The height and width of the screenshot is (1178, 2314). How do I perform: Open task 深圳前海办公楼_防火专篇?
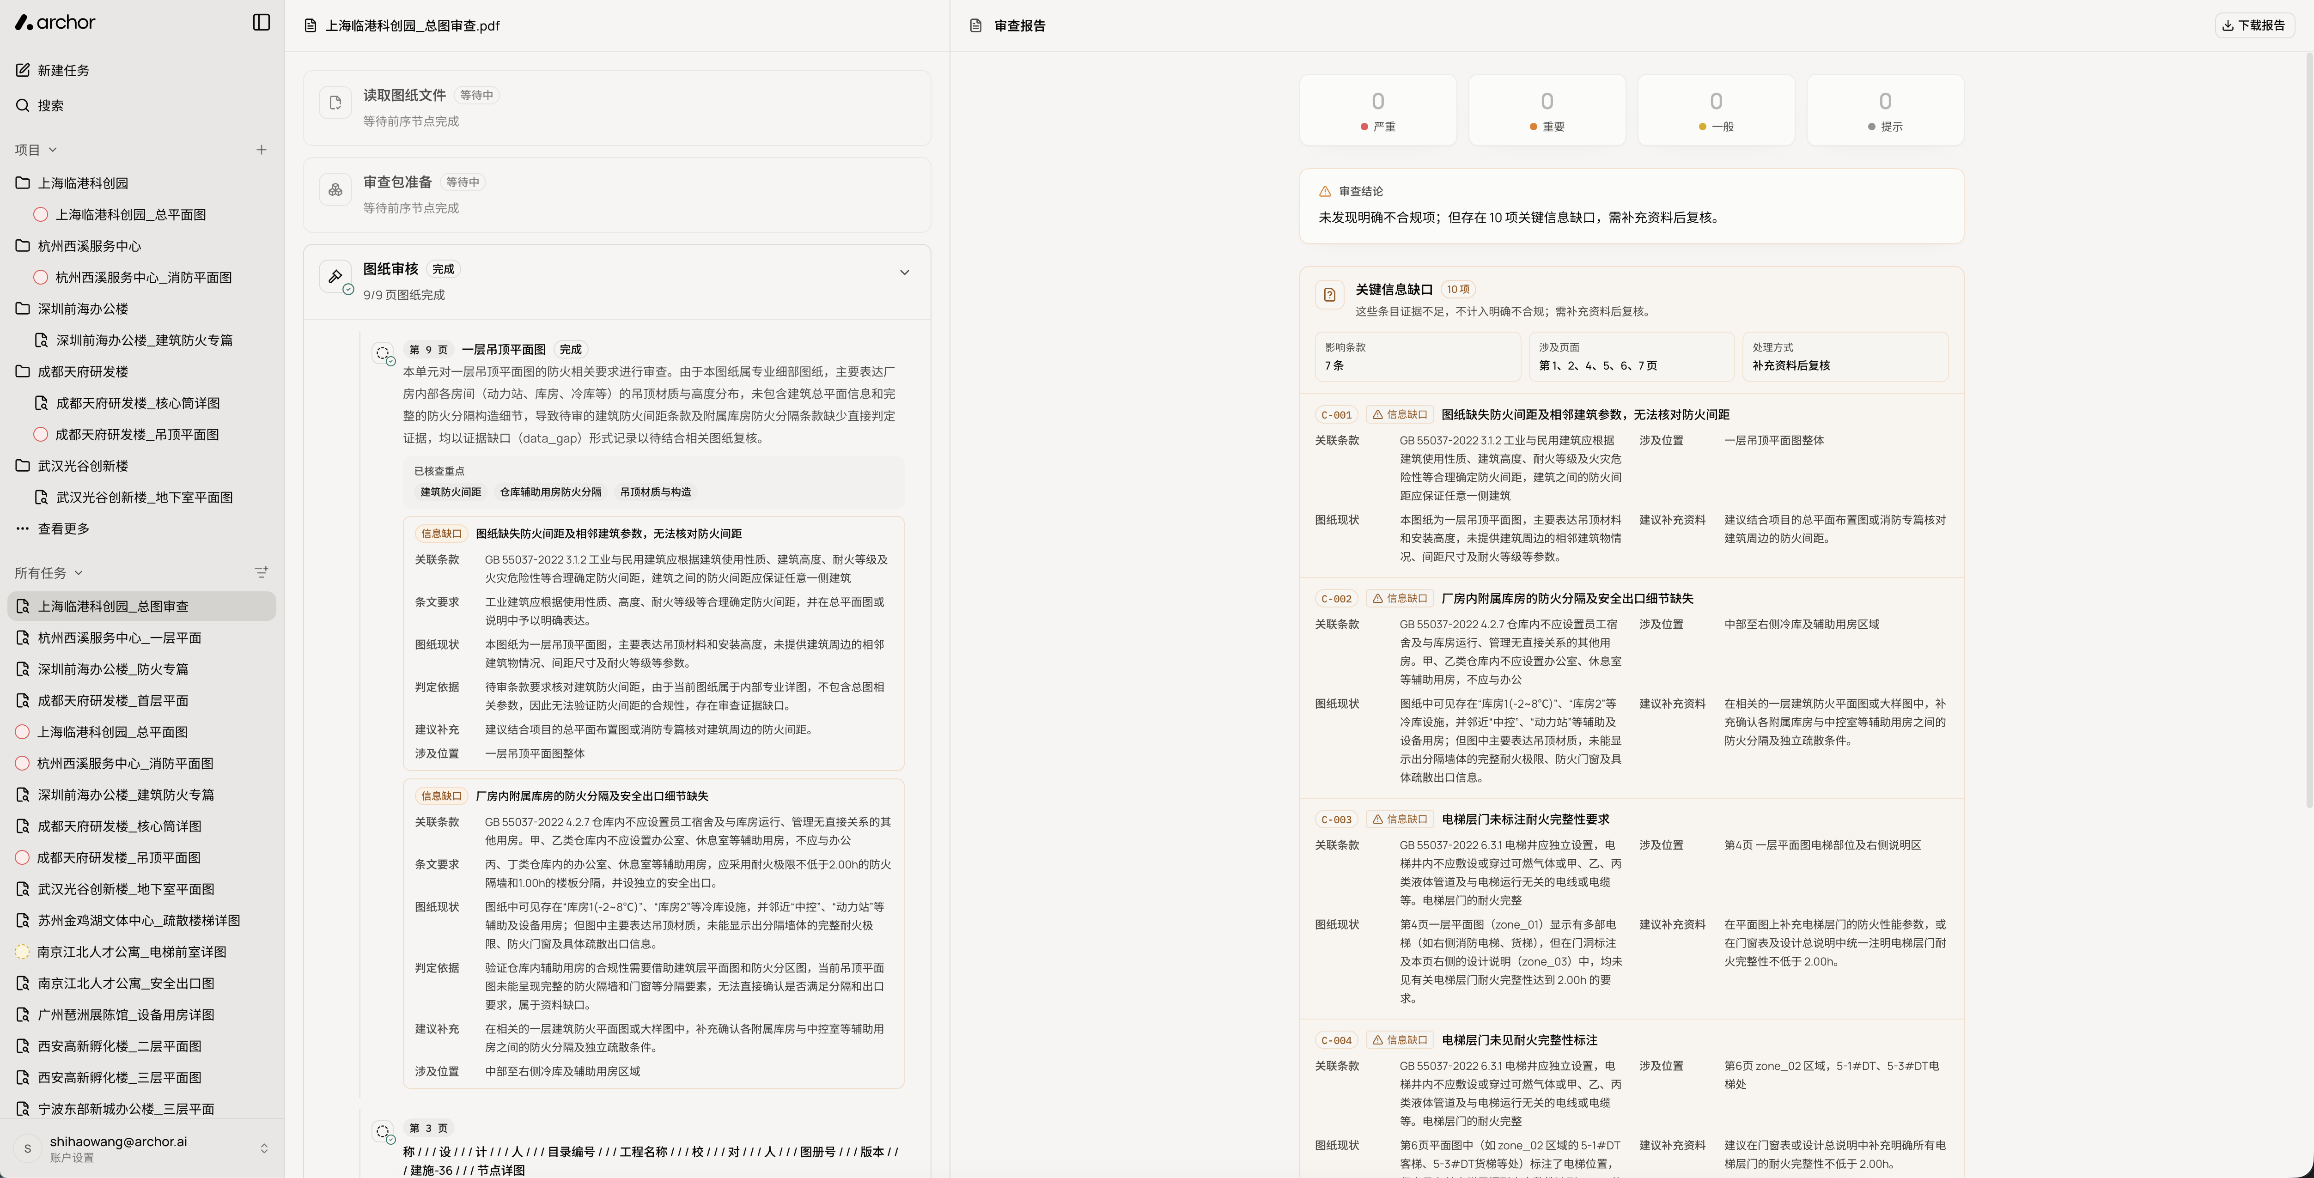142,669
